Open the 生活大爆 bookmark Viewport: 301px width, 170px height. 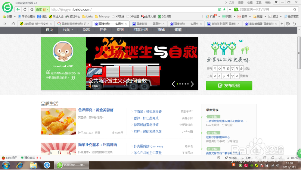tap(148, 17)
